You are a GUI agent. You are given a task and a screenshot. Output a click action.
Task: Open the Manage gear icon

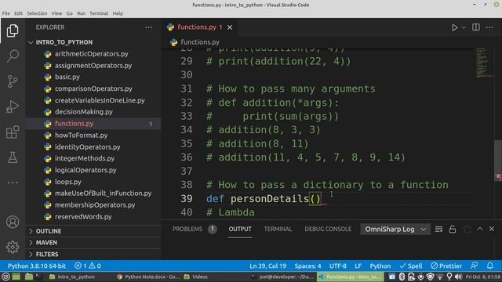[x=13, y=248]
